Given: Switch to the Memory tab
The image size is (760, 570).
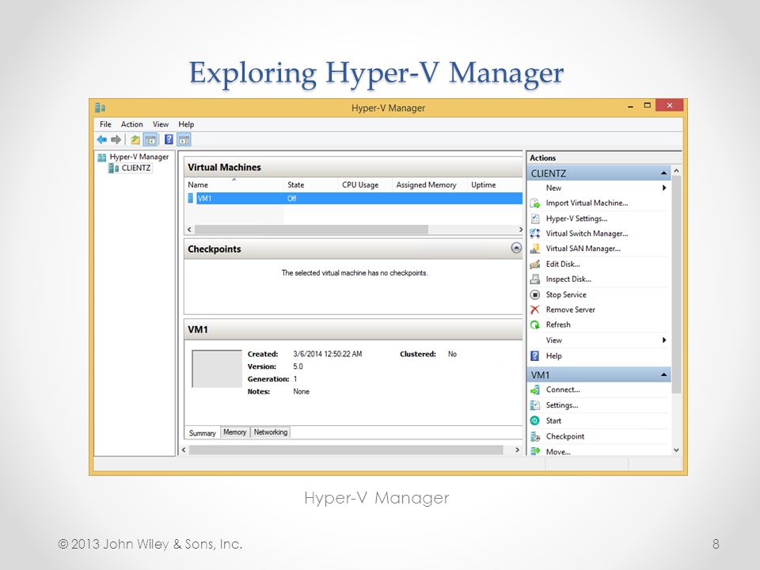Looking at the screenshot, I should point(235,432).
